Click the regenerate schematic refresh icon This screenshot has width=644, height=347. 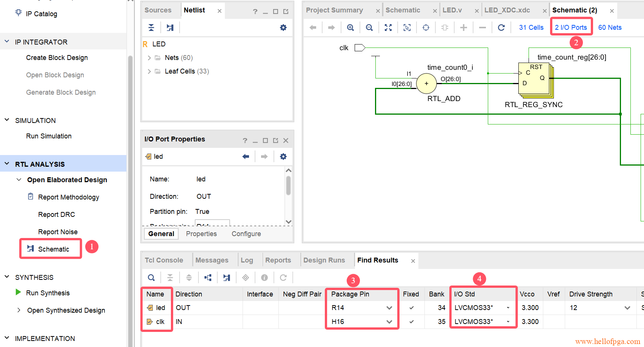[501, 28]
